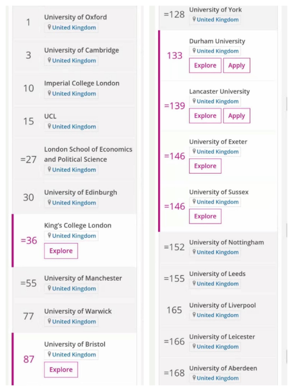Explore the University of Exeter
The width and height of the screenshot is (293, 391).
click(x=205, y=166)
